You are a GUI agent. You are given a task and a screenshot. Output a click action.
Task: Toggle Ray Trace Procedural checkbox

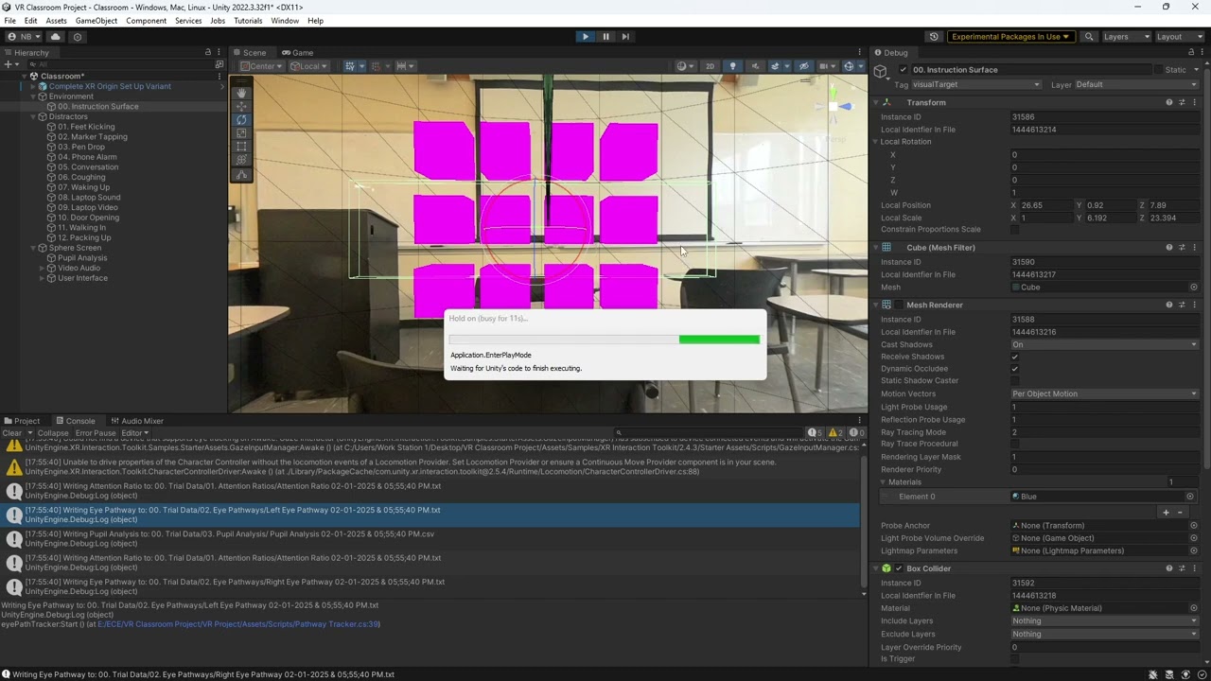click(x=1015, y=444)
